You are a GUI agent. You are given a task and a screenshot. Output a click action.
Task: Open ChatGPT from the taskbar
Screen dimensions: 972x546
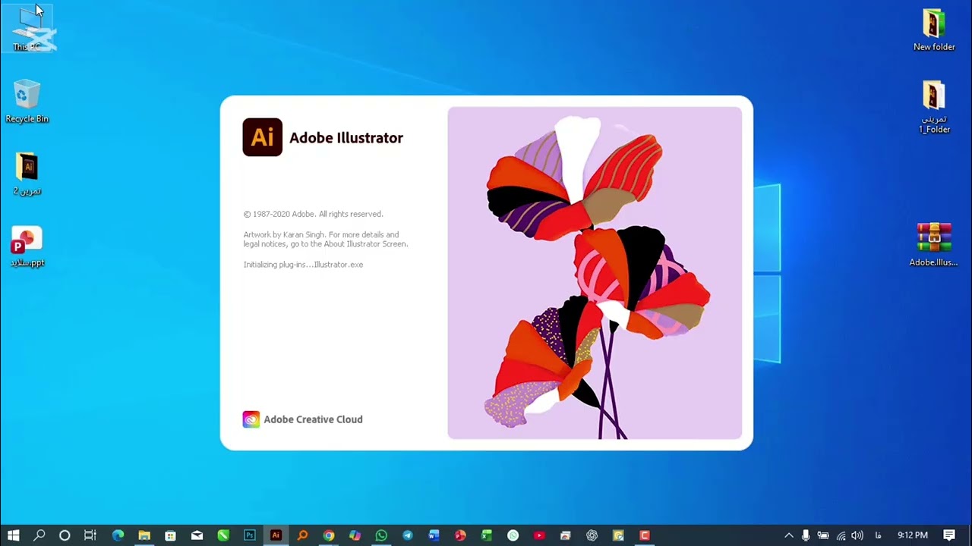(592, 535)
